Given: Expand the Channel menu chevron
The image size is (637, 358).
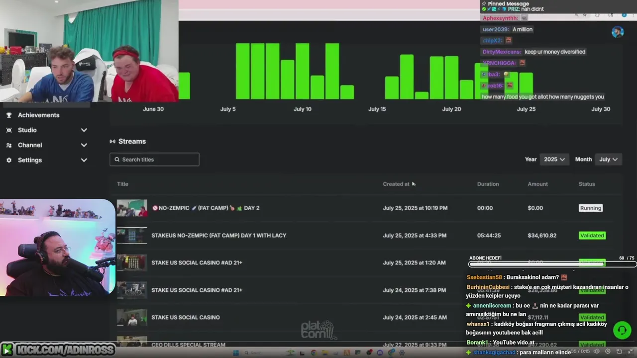Looking at the screenshot, I should point(84,145).
